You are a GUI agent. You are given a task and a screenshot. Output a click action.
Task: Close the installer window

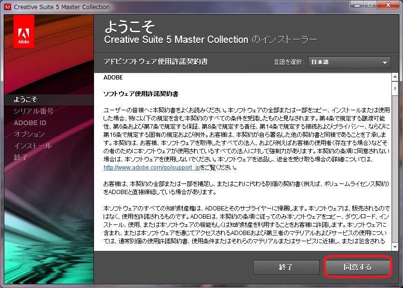[388, 5]
